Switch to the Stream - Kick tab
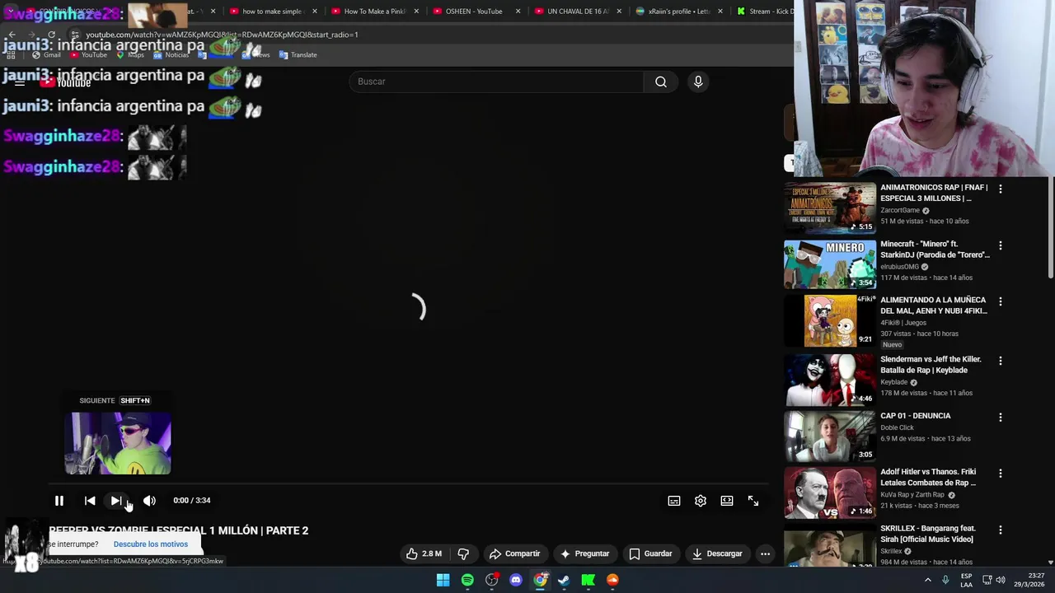 point(767,12)
